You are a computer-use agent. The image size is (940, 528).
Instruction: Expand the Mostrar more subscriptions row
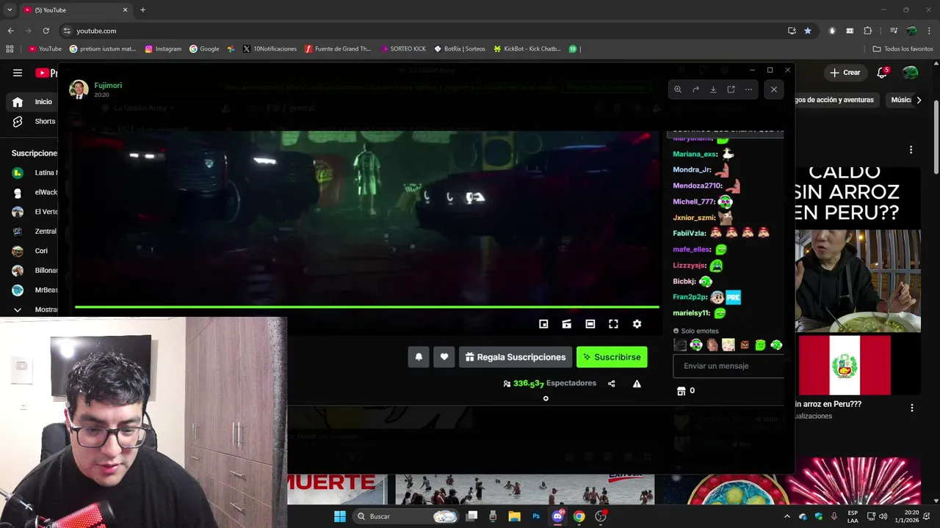coord(33,309)
